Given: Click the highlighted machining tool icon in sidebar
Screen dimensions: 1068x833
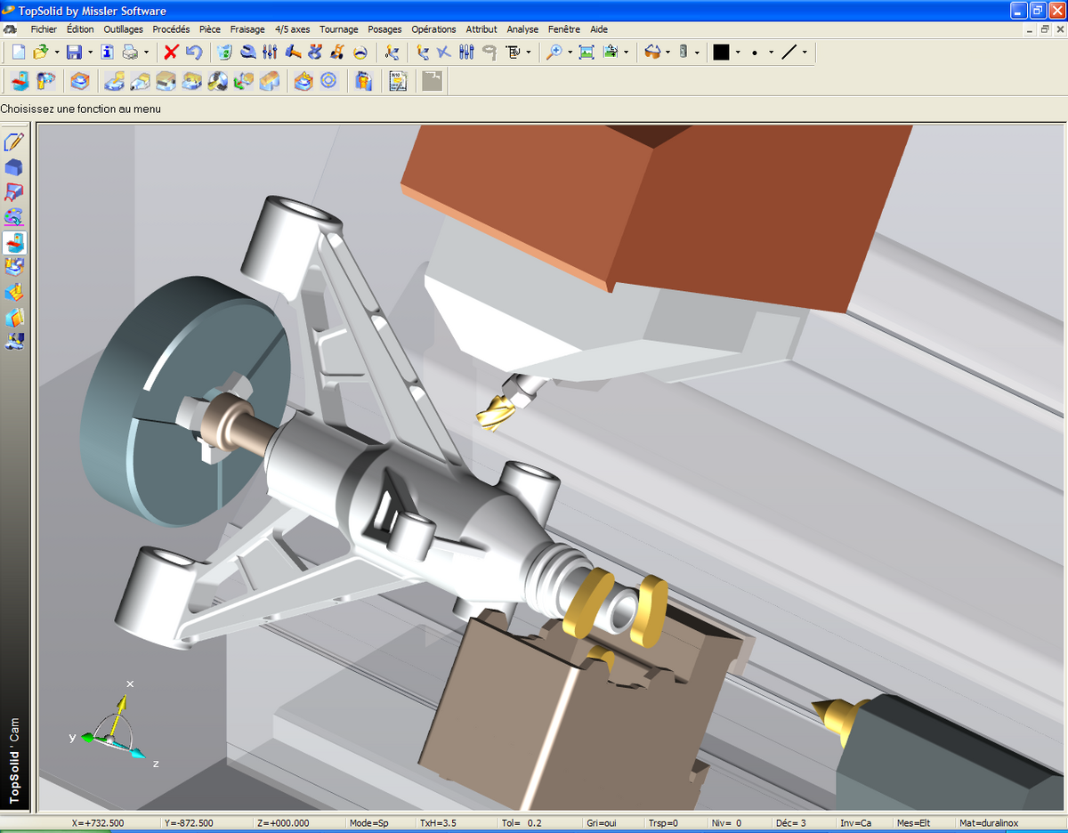Looking at the screenshot, I should [x=14, y=241].
